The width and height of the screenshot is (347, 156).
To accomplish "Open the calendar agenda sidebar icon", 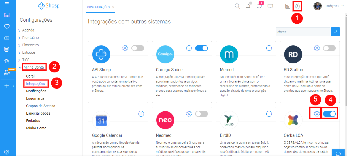I will 7,15.
